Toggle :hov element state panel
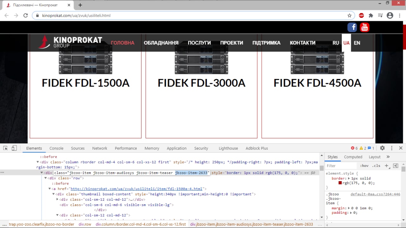 pos(364,166)
